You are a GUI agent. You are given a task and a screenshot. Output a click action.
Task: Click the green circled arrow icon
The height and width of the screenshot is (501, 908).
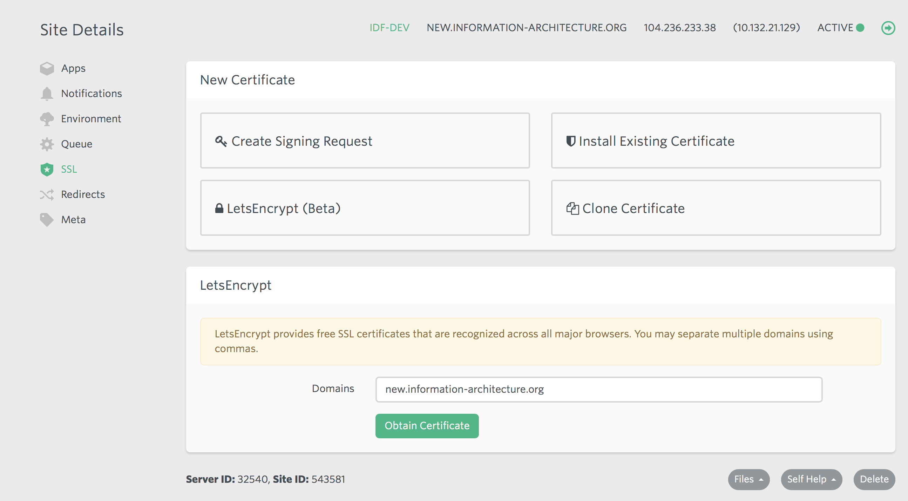(x=888, y=28)
